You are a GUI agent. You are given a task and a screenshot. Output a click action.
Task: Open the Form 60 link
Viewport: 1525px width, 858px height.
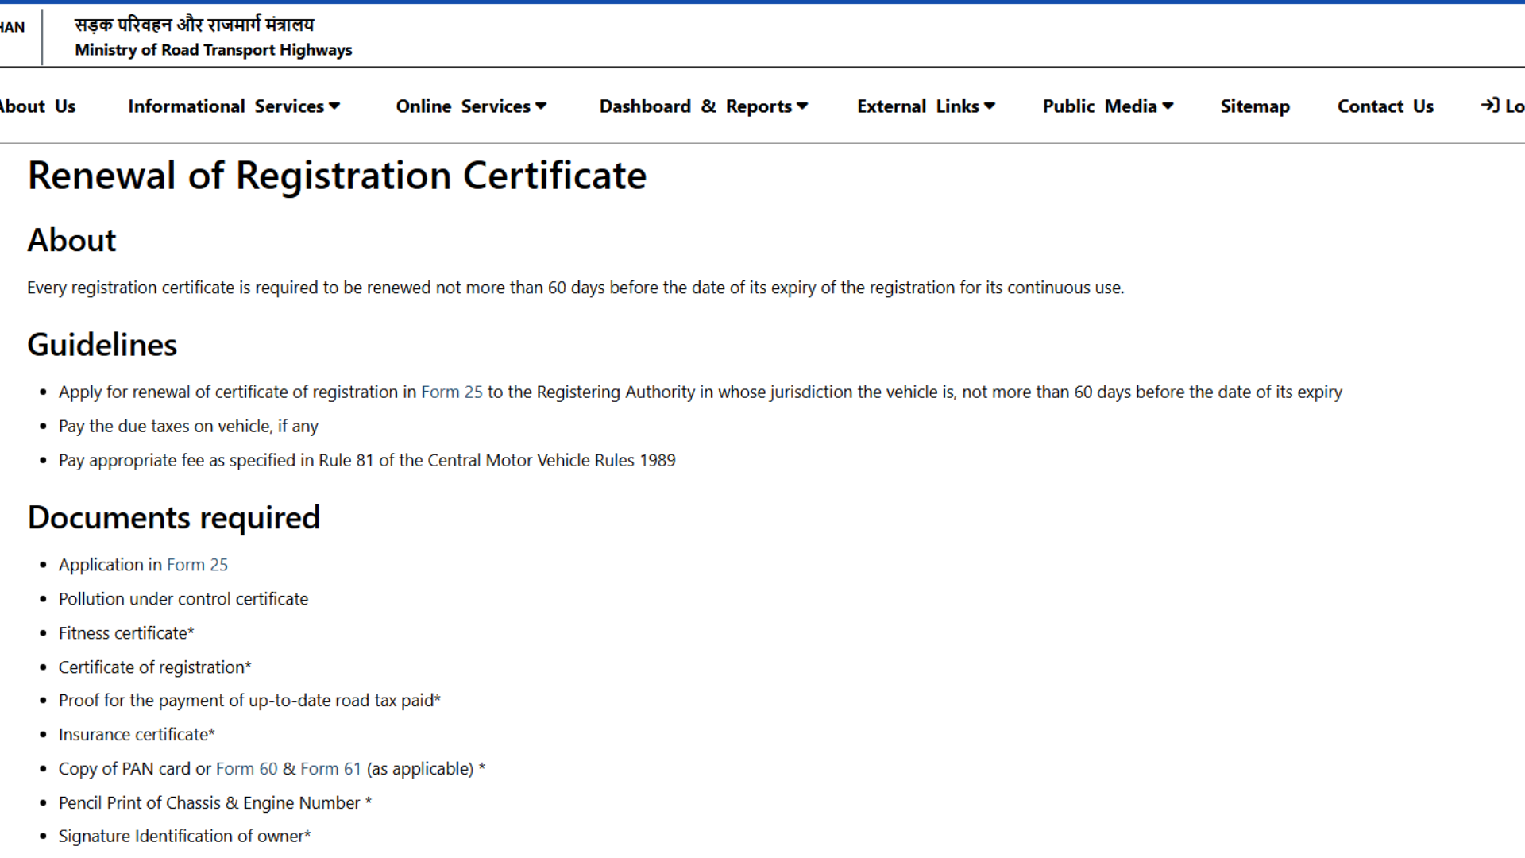coord(246,769)
